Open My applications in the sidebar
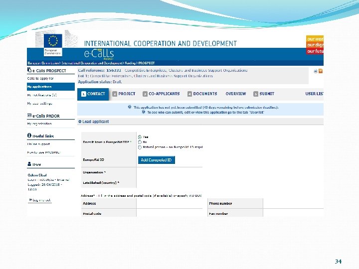Image resolution: width=359 pixels, height=269 pixels. (51, 87)
